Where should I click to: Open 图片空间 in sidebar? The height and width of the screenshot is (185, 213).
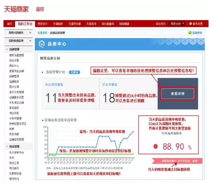14,87
